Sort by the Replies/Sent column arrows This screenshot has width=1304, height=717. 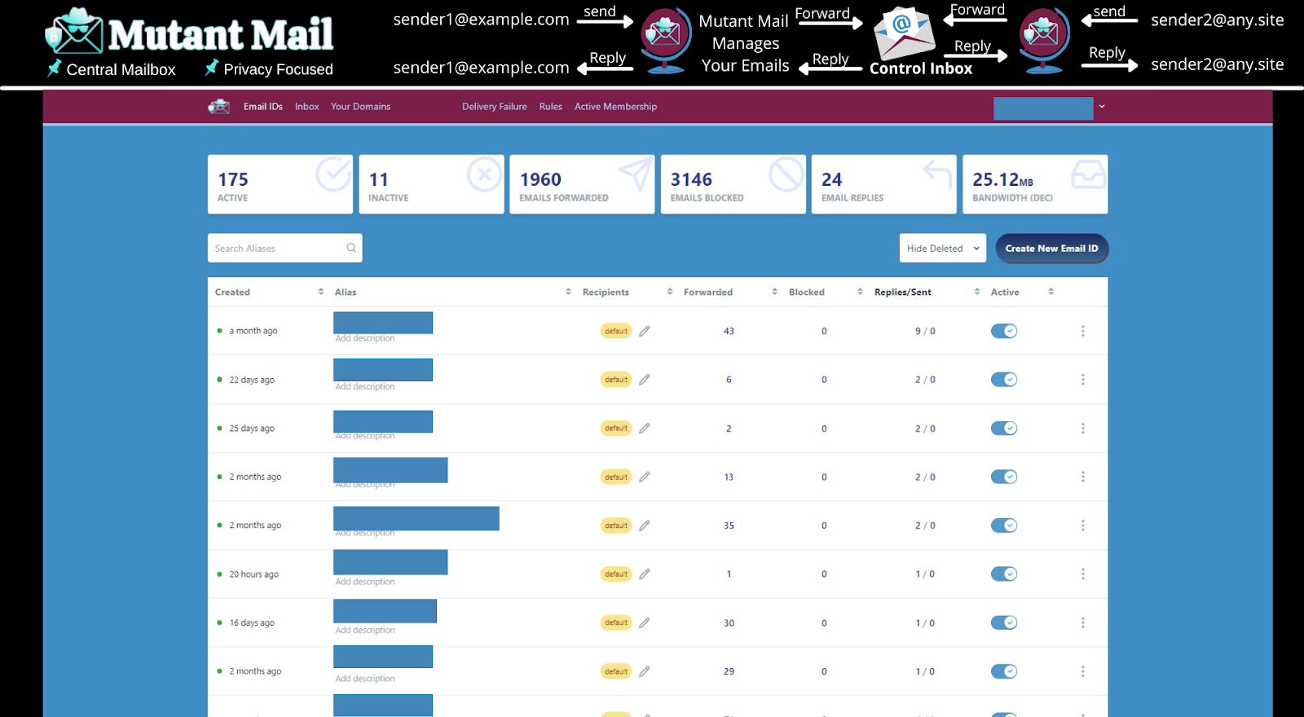click(x=977, y=292)
